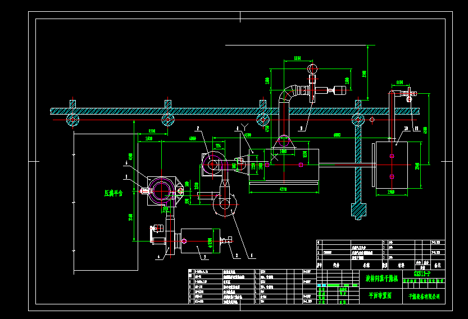
Task: Select the curved elbow pipe segment
Action: click(x=287, y=93)
